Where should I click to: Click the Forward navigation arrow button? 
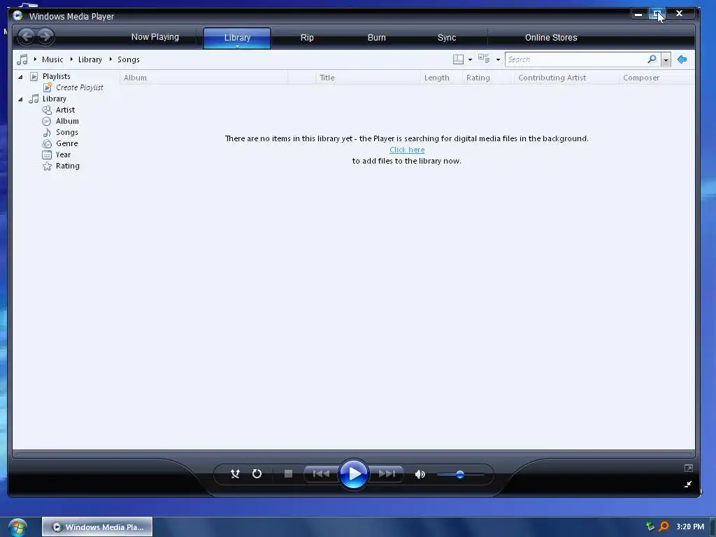(x=45, y=36)
